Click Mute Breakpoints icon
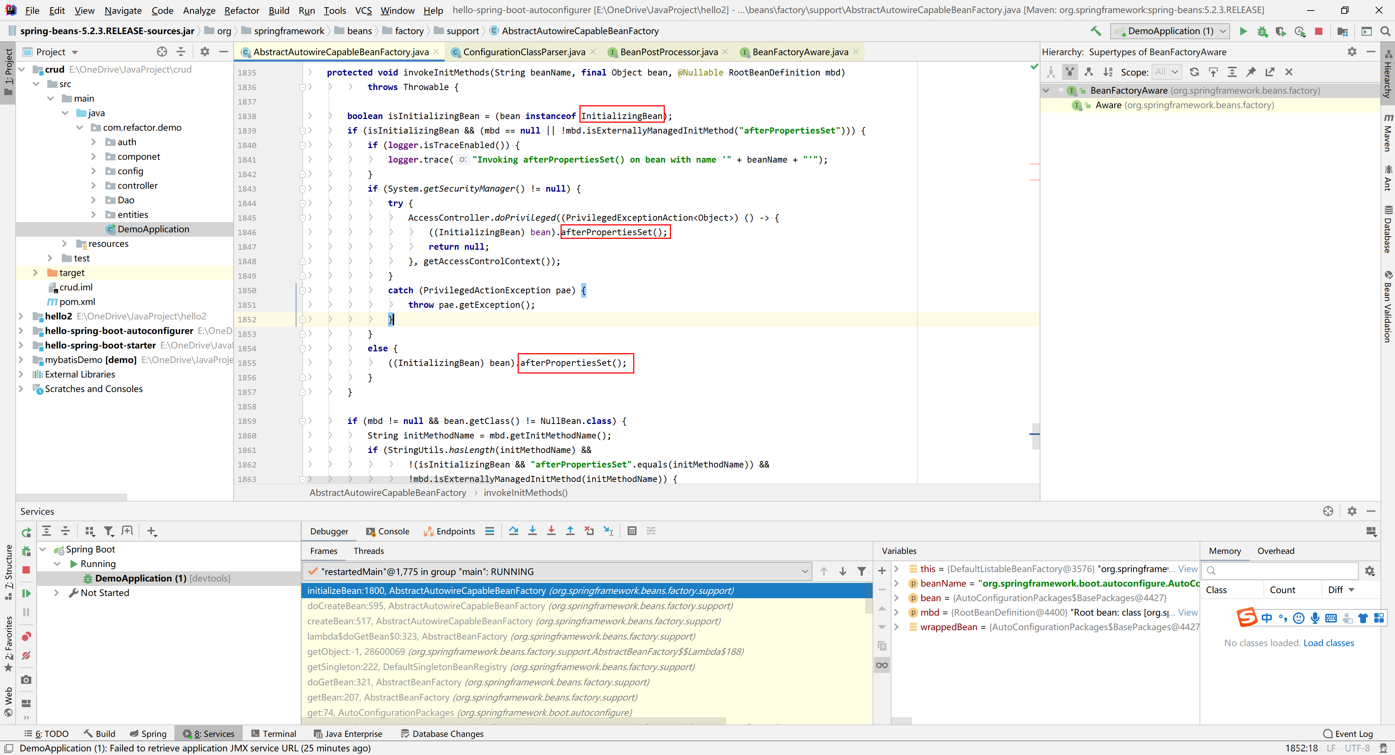 (x=26, y=656)
